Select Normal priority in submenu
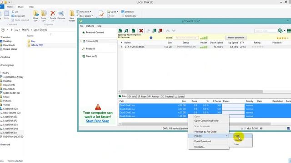This screenshot has height=163, width=291. coord(241,140)
